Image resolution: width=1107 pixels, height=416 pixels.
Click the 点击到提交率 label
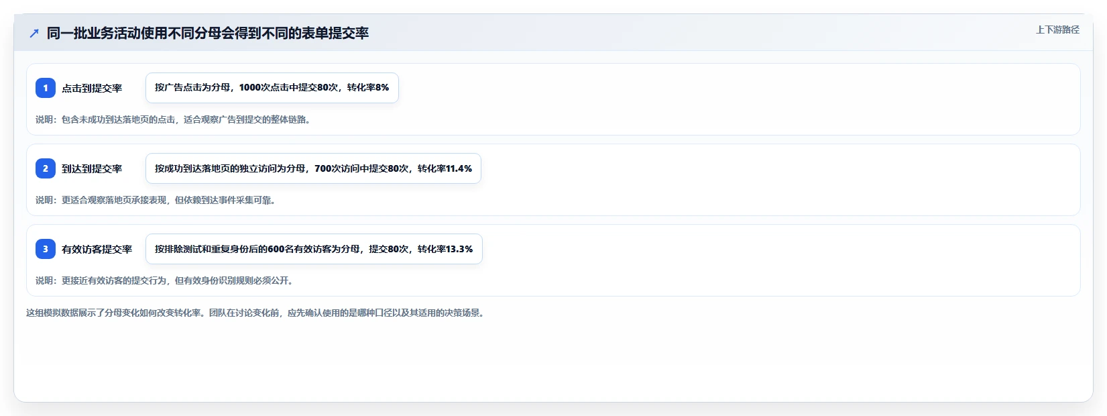tap(92, 88)
